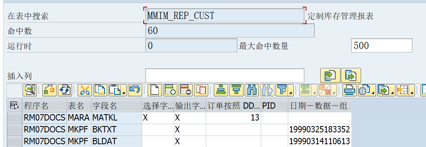Click the empty 插入列 input field
426x147 pixels.
[x=225, y=75]
